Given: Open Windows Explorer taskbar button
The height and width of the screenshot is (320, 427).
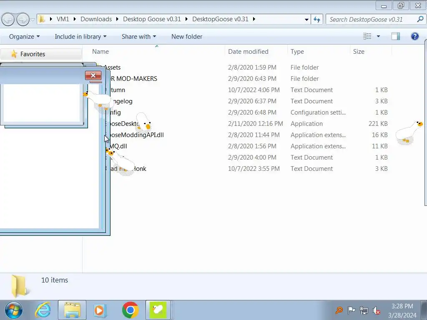Looking at the screenshot, I should [x=72, y=310].
